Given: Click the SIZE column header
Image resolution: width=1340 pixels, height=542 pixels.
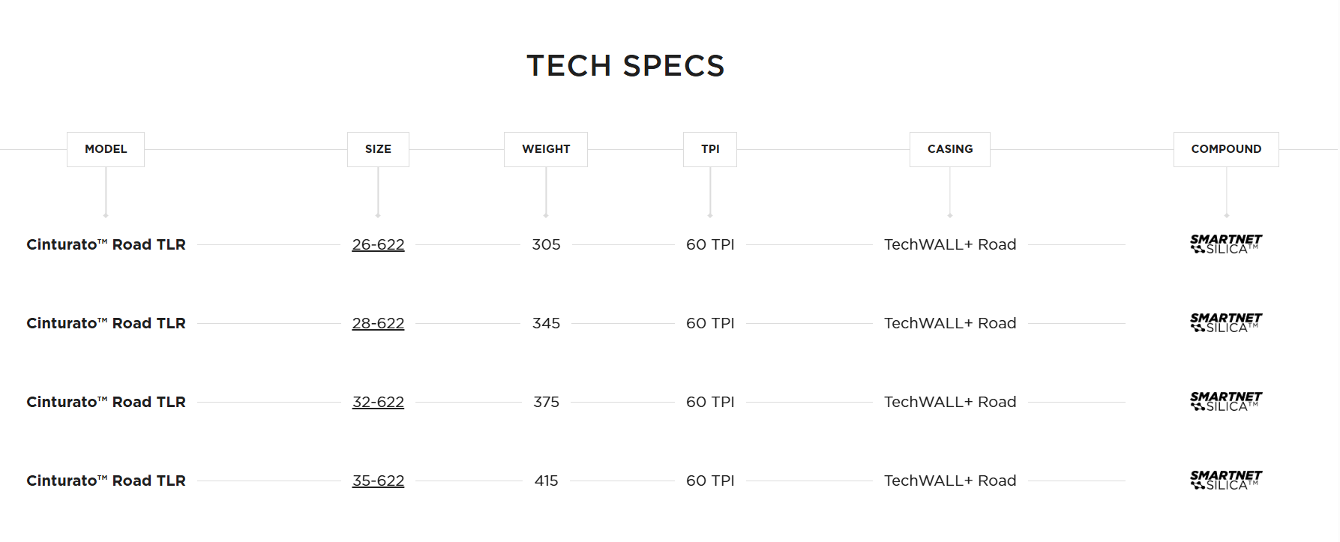Looking at the screenshot, I should point(378,149).
